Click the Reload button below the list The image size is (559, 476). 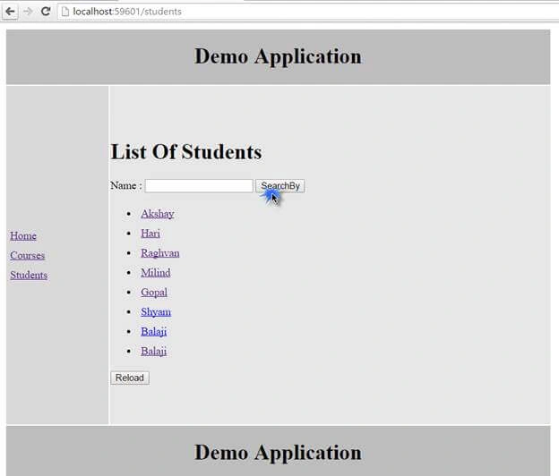(130, 378)
